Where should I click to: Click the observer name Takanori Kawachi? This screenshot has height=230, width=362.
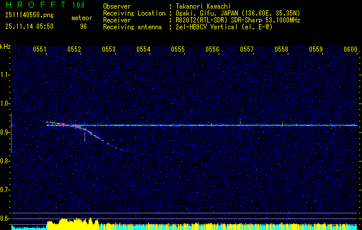tap(203, 6)
